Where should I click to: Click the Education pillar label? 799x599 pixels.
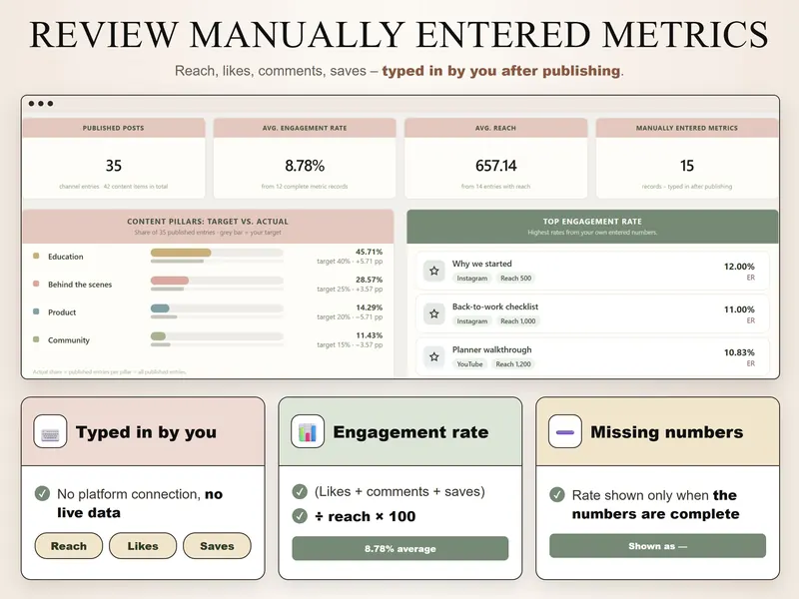pyautogui.click(x=66, y=257)
